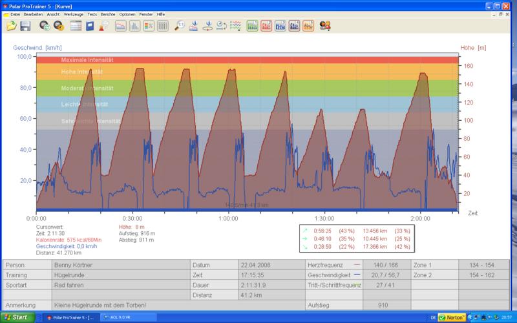The width and height of the screenshot is (517, 323).
Task: Click the Dauer value 2:11:31.9
Action: coord(271,285)
